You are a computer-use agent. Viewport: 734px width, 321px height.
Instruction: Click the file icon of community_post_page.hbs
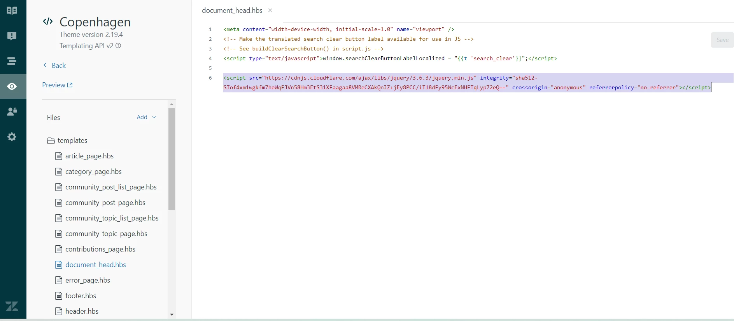point(59,203)
